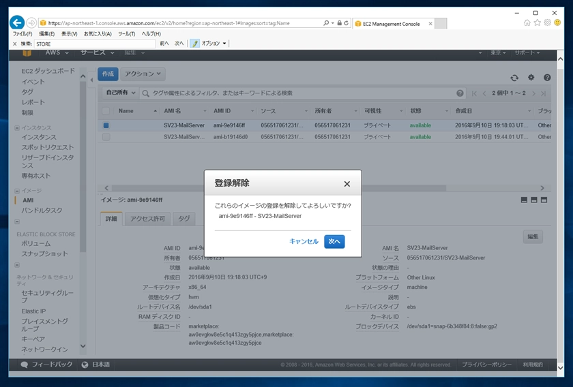The width and height of the screenshot is (573, 387).
Task: Go to first page of results
Action: tap(474, 93)
